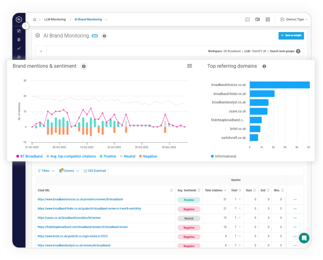Click the Save as insight button
Image resolution: width=323 pixels, height=260 pixels.
[x=291, y=36]
